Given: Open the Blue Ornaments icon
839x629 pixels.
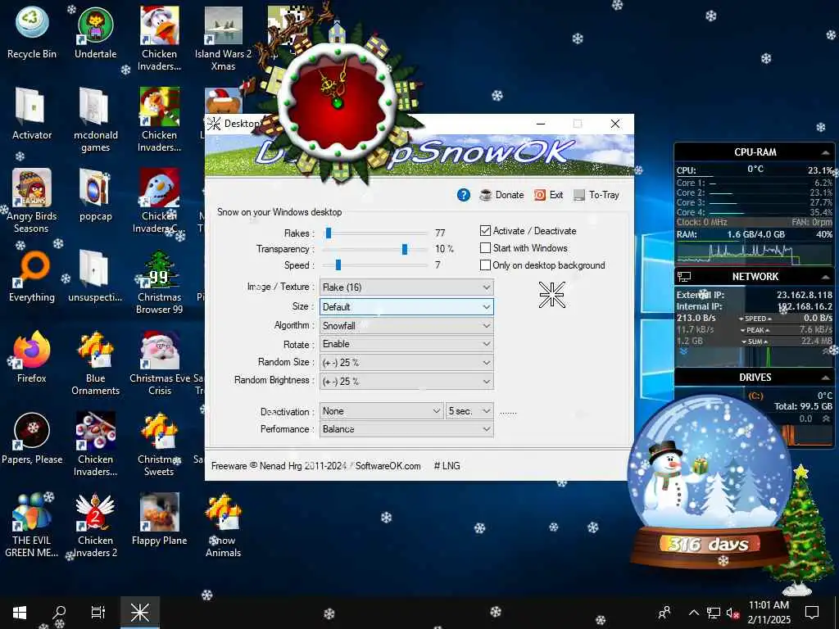Looking at the screenshot, I should [95, 364].
